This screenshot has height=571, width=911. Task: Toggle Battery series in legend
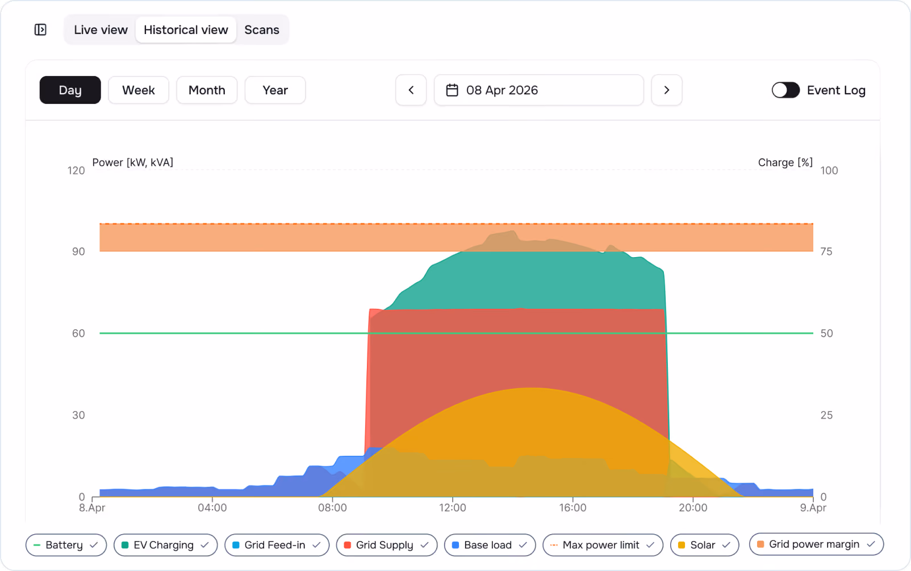[66, 545]
